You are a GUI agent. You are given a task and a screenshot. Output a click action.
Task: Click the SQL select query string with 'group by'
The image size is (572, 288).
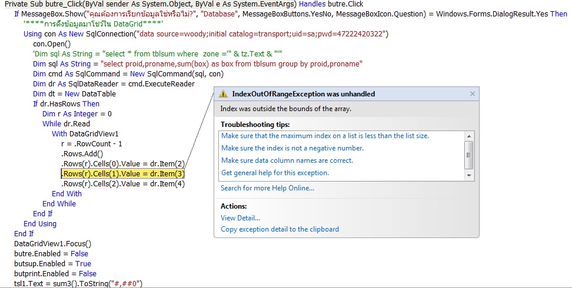pos(231,64)
